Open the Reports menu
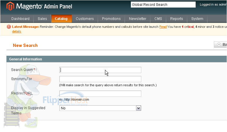The image size is (227, 132). click(177, 19)
